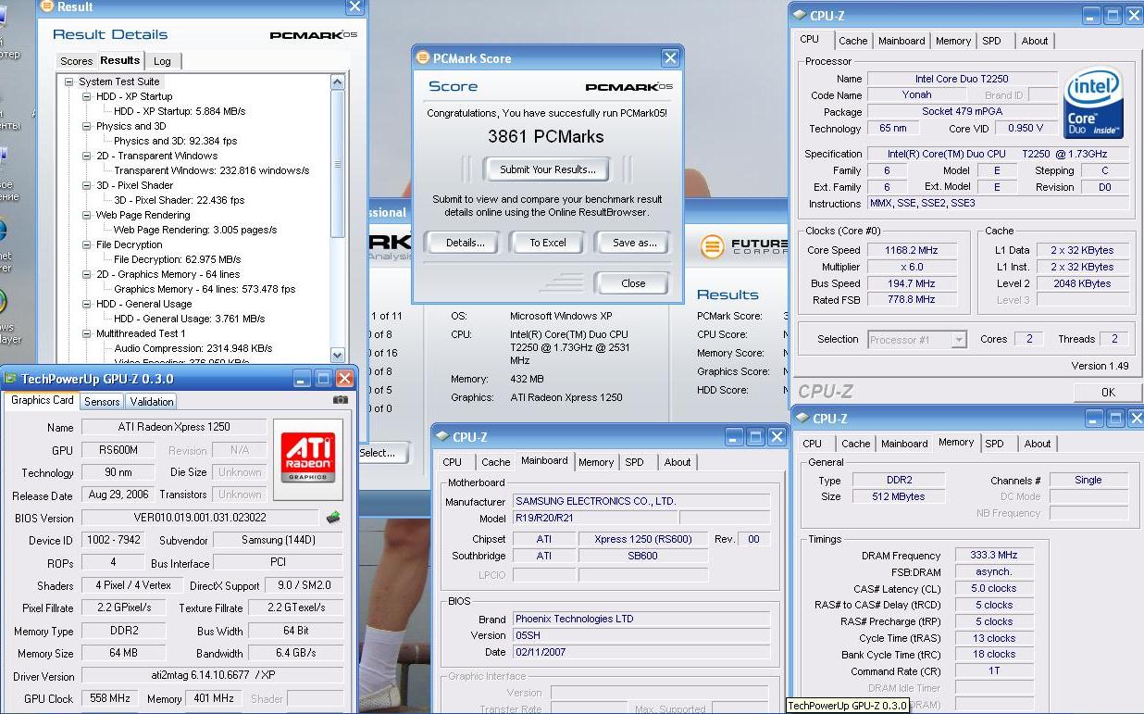Select the row 'File Decryption: 62.975 MB/s'
Viewport: 1144px width, 714px height.
pyautogui.click(x=178, y=259)
